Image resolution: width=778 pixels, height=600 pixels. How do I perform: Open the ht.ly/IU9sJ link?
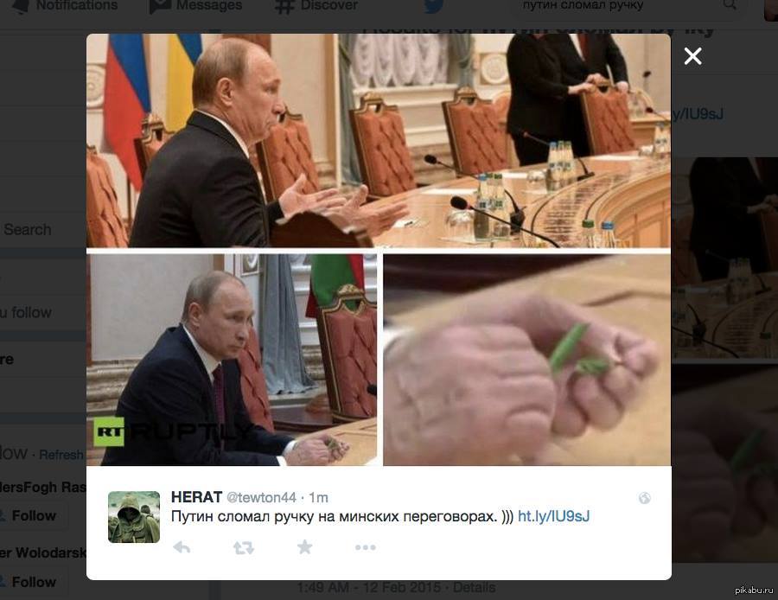click(x=554, y=517)
